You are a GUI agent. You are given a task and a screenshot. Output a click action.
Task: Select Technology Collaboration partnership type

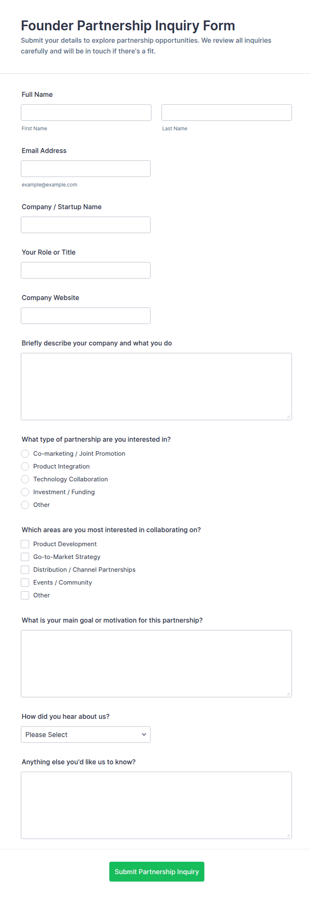coord(25,479)
